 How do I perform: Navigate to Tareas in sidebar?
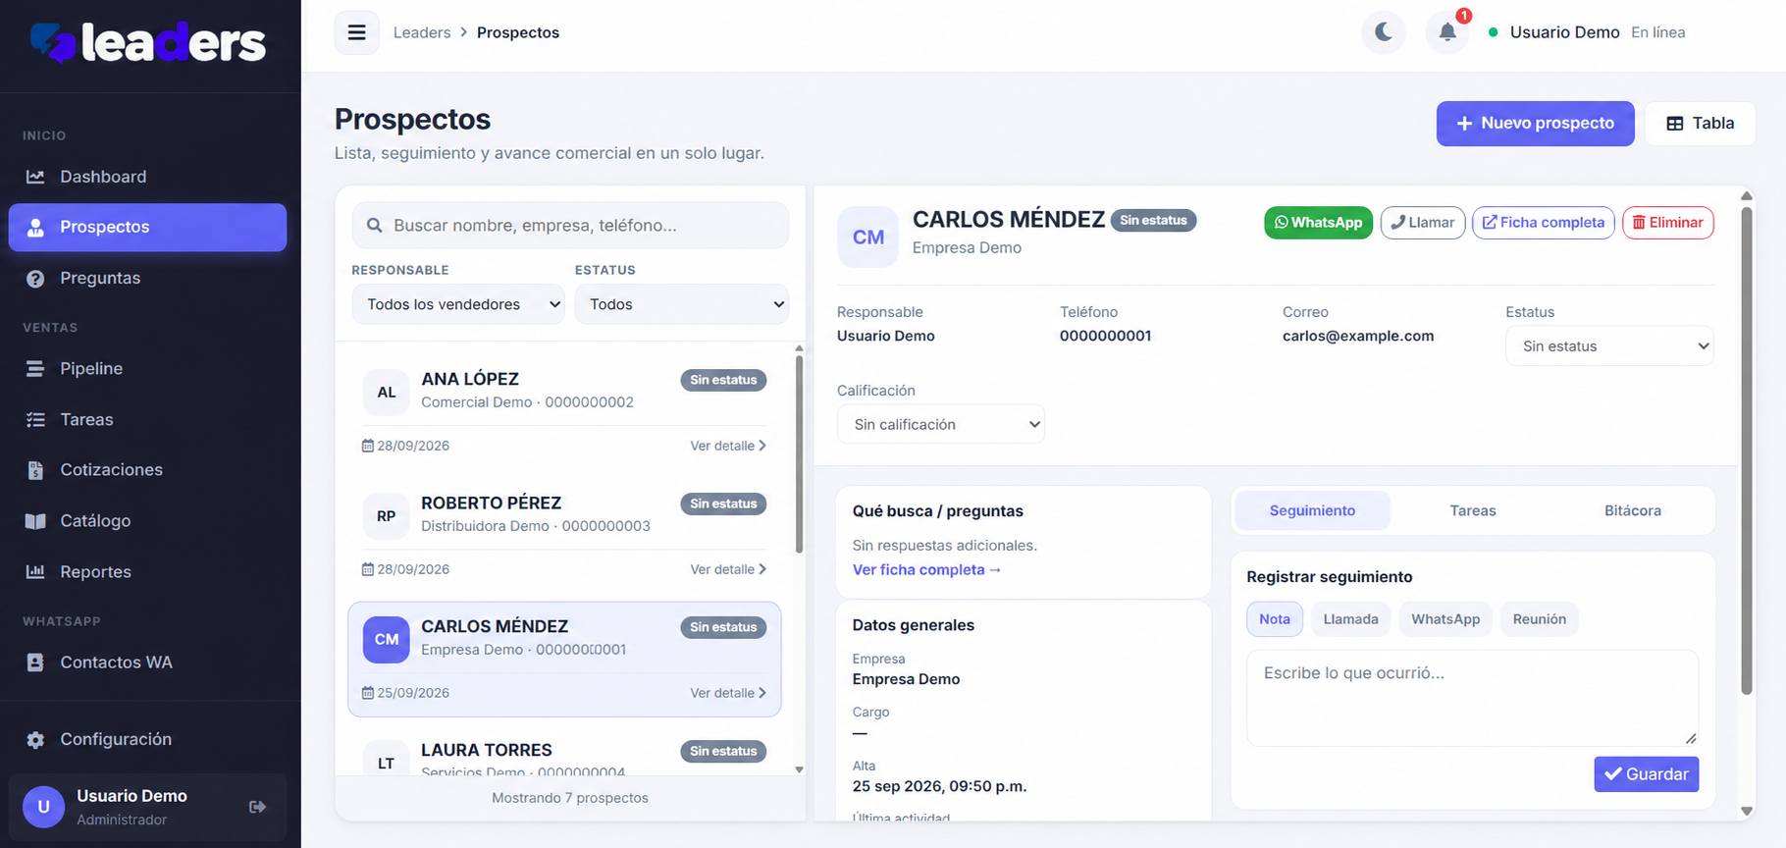[147, 419]
